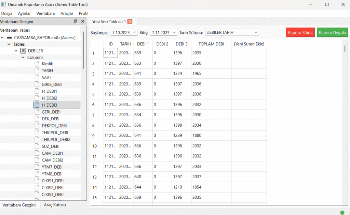This screenshot has width=350, height=215.
Task: Click the DEBILER table icon
Action: tap(23, 51)
